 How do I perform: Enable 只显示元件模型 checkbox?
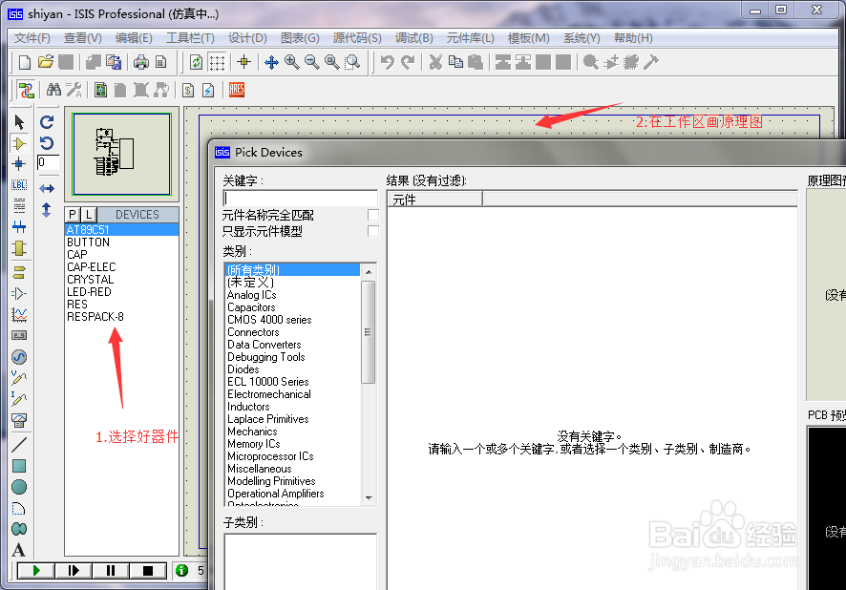click(372, 231)
